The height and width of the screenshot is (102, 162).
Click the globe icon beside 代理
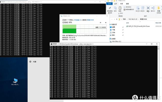click(30, 62)
